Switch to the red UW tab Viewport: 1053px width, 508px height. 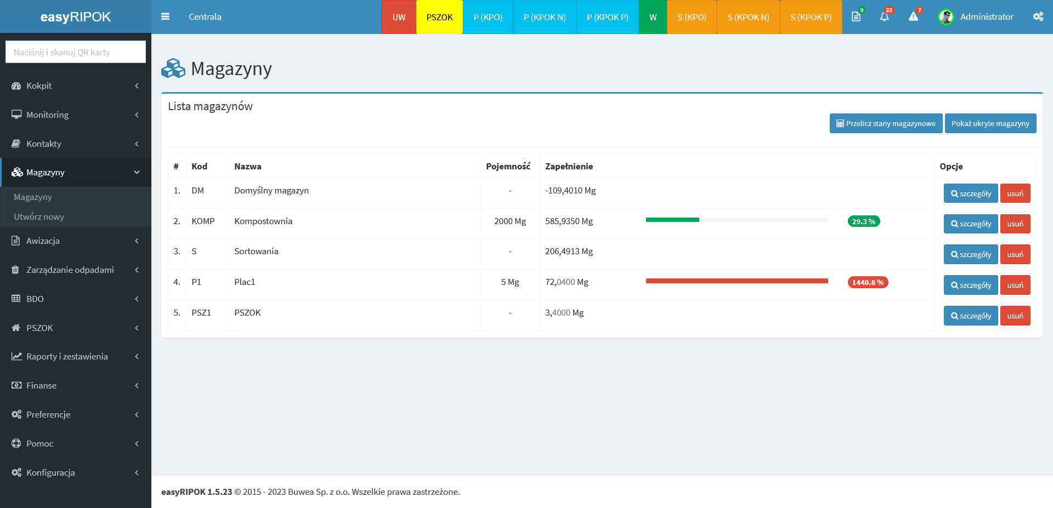coord(399,17)
